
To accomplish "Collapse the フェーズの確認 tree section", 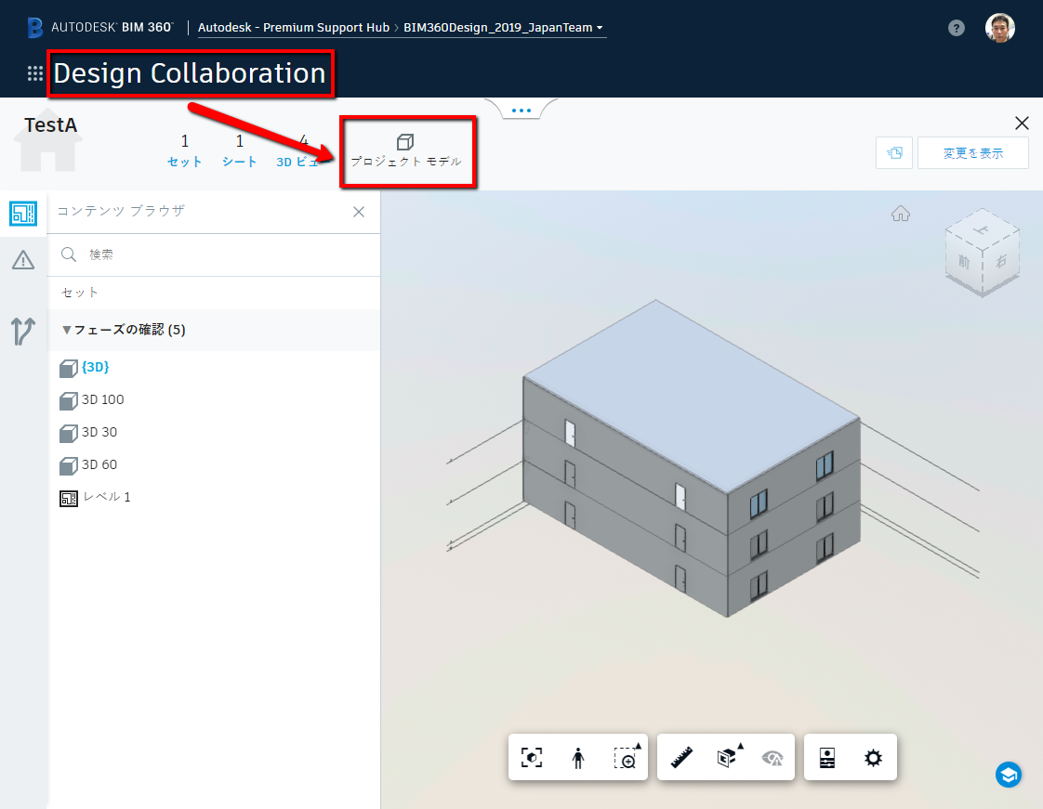I will coord(67,330).
